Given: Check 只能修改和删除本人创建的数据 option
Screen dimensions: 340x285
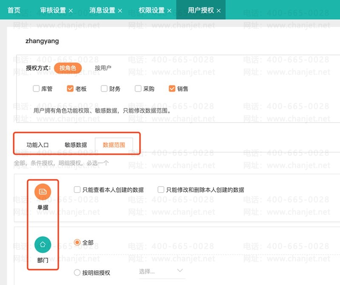Looking at the screenshot, I should click(x=161, y=190).
